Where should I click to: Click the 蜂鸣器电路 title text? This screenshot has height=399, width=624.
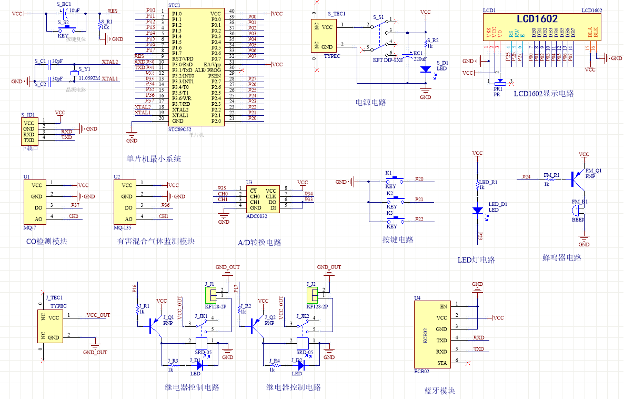tap(562, 257)
